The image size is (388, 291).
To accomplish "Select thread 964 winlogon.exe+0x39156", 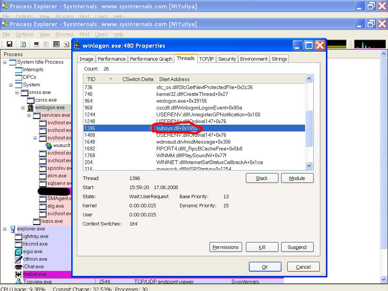I will pyautogui.click(x=194, y=101).
